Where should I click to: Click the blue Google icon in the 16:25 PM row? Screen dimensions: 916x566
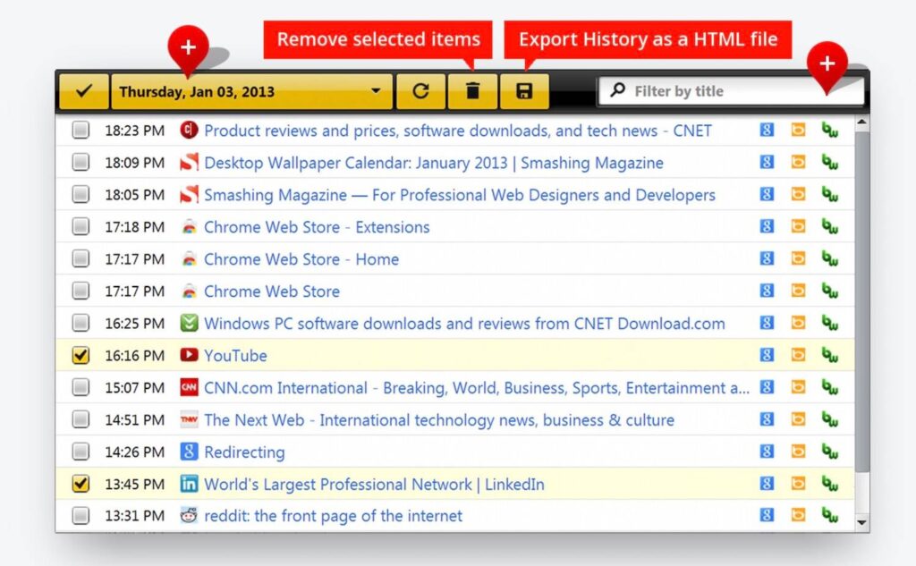pos(767,323)
